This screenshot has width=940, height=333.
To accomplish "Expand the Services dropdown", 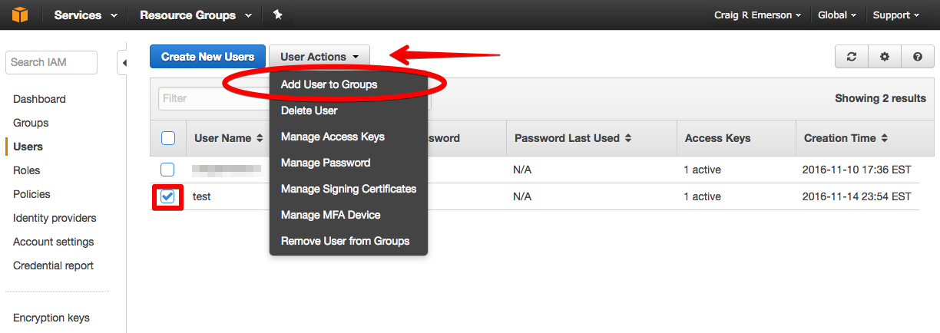I will point(86,15).
